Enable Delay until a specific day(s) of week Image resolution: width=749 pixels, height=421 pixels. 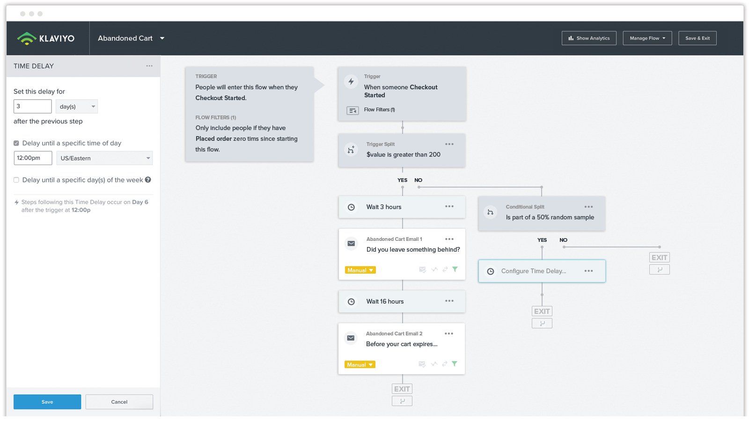pos(16,180)
